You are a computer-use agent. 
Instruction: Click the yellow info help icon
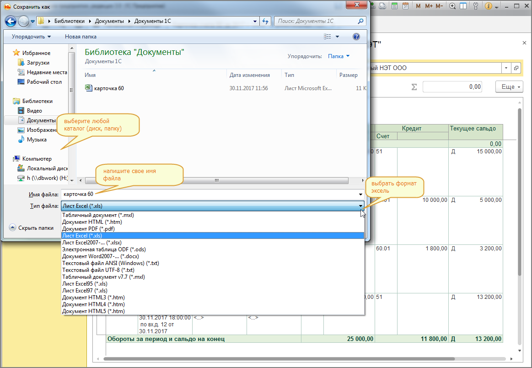488,6
